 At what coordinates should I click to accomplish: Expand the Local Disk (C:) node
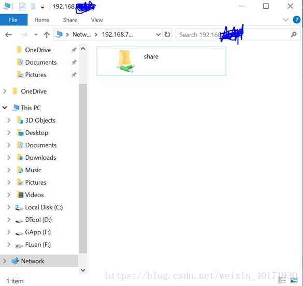tap(9, 207)
